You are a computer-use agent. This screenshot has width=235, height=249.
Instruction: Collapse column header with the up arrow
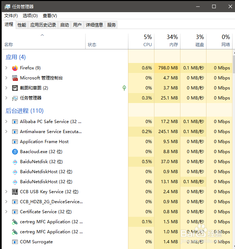pos(42,35)
